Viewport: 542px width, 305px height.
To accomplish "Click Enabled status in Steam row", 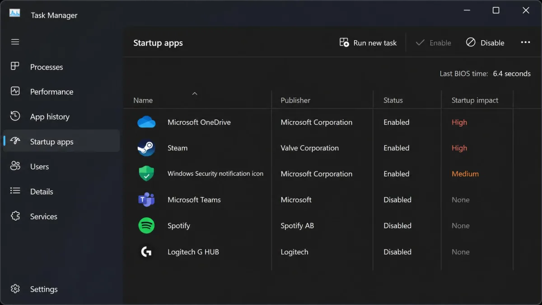I will tap(397, 148).
